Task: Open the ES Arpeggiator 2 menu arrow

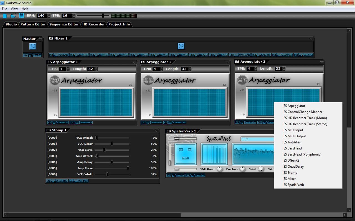Action: point(228,62)
